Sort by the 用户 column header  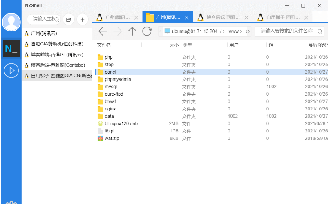[234, 45]
